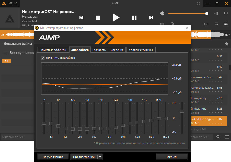Open internet radio capture icon
This screenshot has width=231, height=162.
[x=162, y=24]
